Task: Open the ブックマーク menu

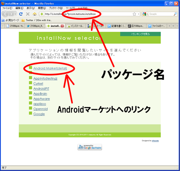Action: tap(56, 8)
